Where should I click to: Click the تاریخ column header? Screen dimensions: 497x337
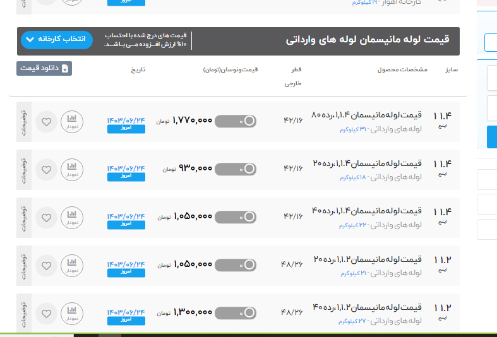click(138, 69)
